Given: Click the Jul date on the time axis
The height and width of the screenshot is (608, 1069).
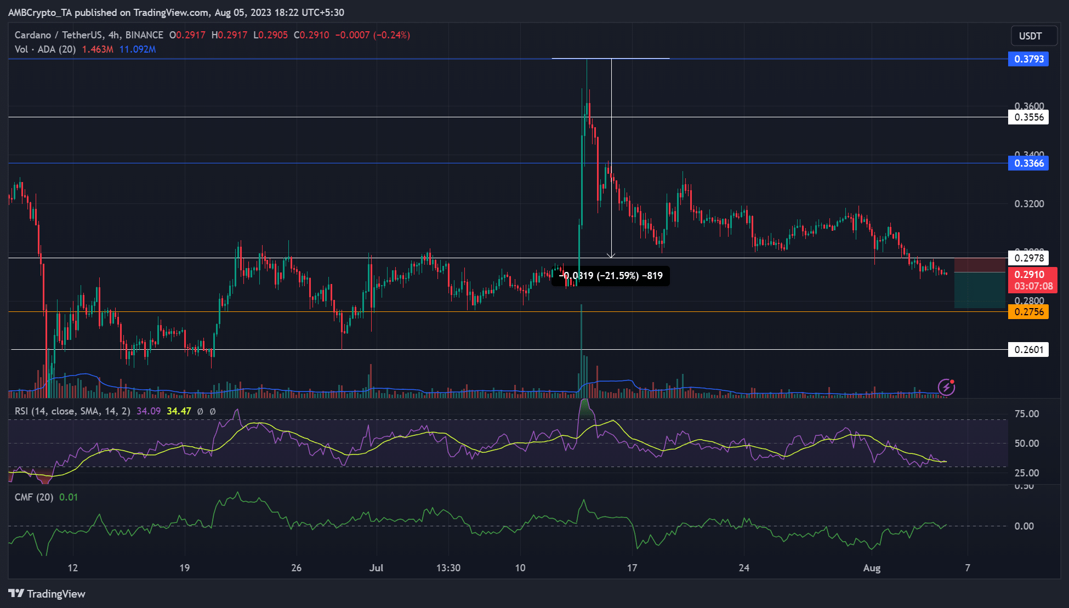Looking at the screenshot, I should pos(376,568).
